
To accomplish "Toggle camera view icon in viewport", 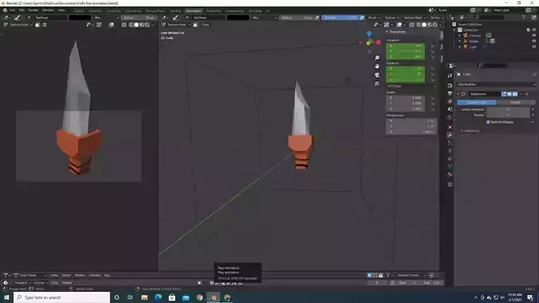I will 377,75.
